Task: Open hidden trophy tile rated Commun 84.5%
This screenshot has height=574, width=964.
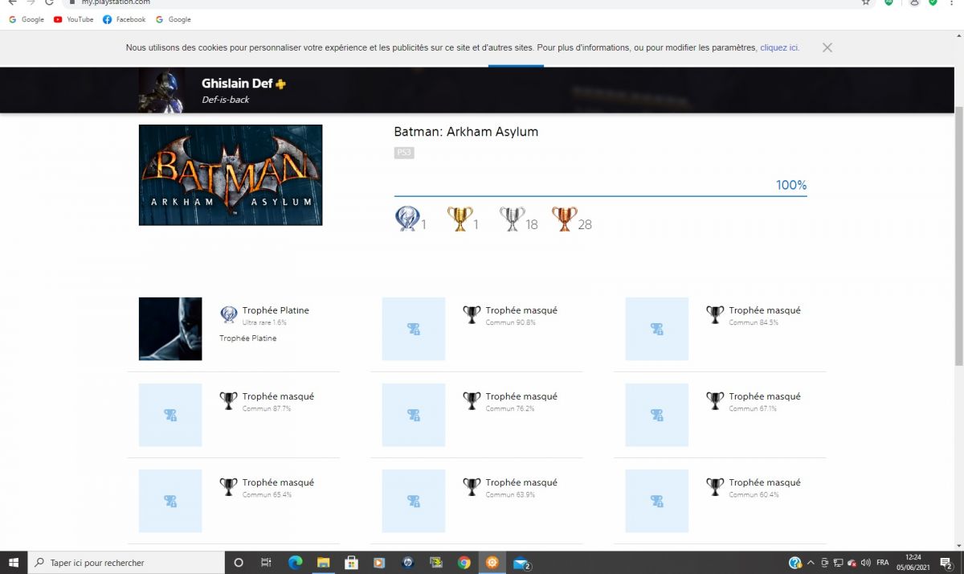Action: click(x=657, y=329)
